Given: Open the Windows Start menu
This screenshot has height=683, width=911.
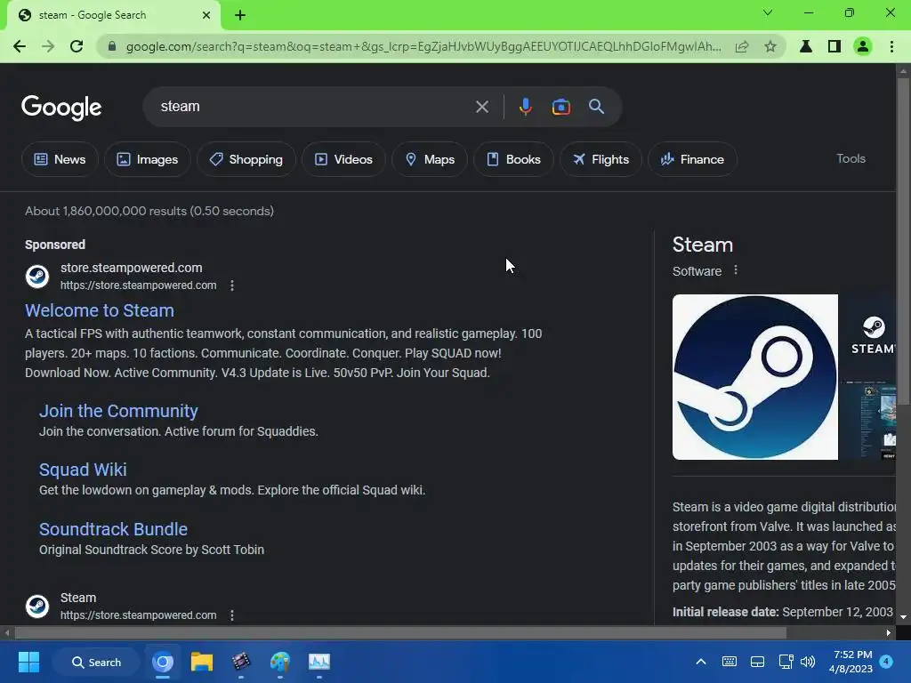Looking at the screenshot, I should click(x=28, y=662).
